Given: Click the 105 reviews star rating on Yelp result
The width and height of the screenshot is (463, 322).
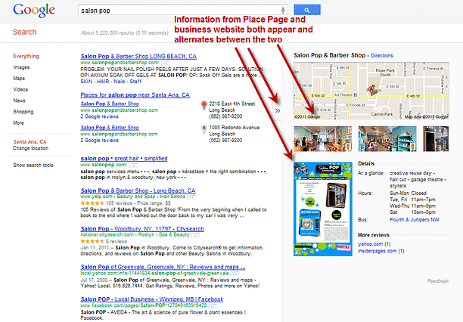Looking at the screenshot, I should coord(92,203).
